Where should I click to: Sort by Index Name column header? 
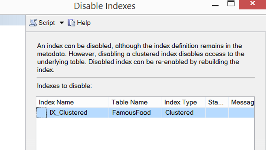coord(73,102)
